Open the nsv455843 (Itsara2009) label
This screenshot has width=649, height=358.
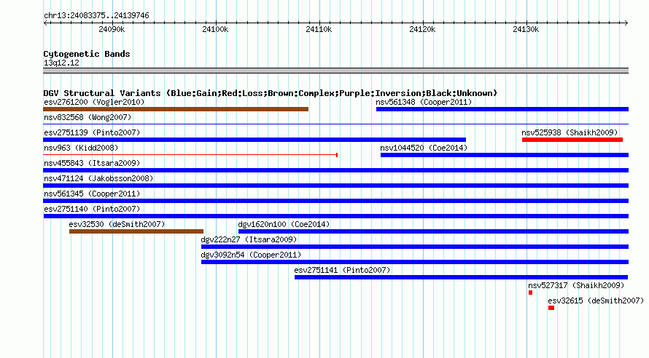[x=92, y=163]
